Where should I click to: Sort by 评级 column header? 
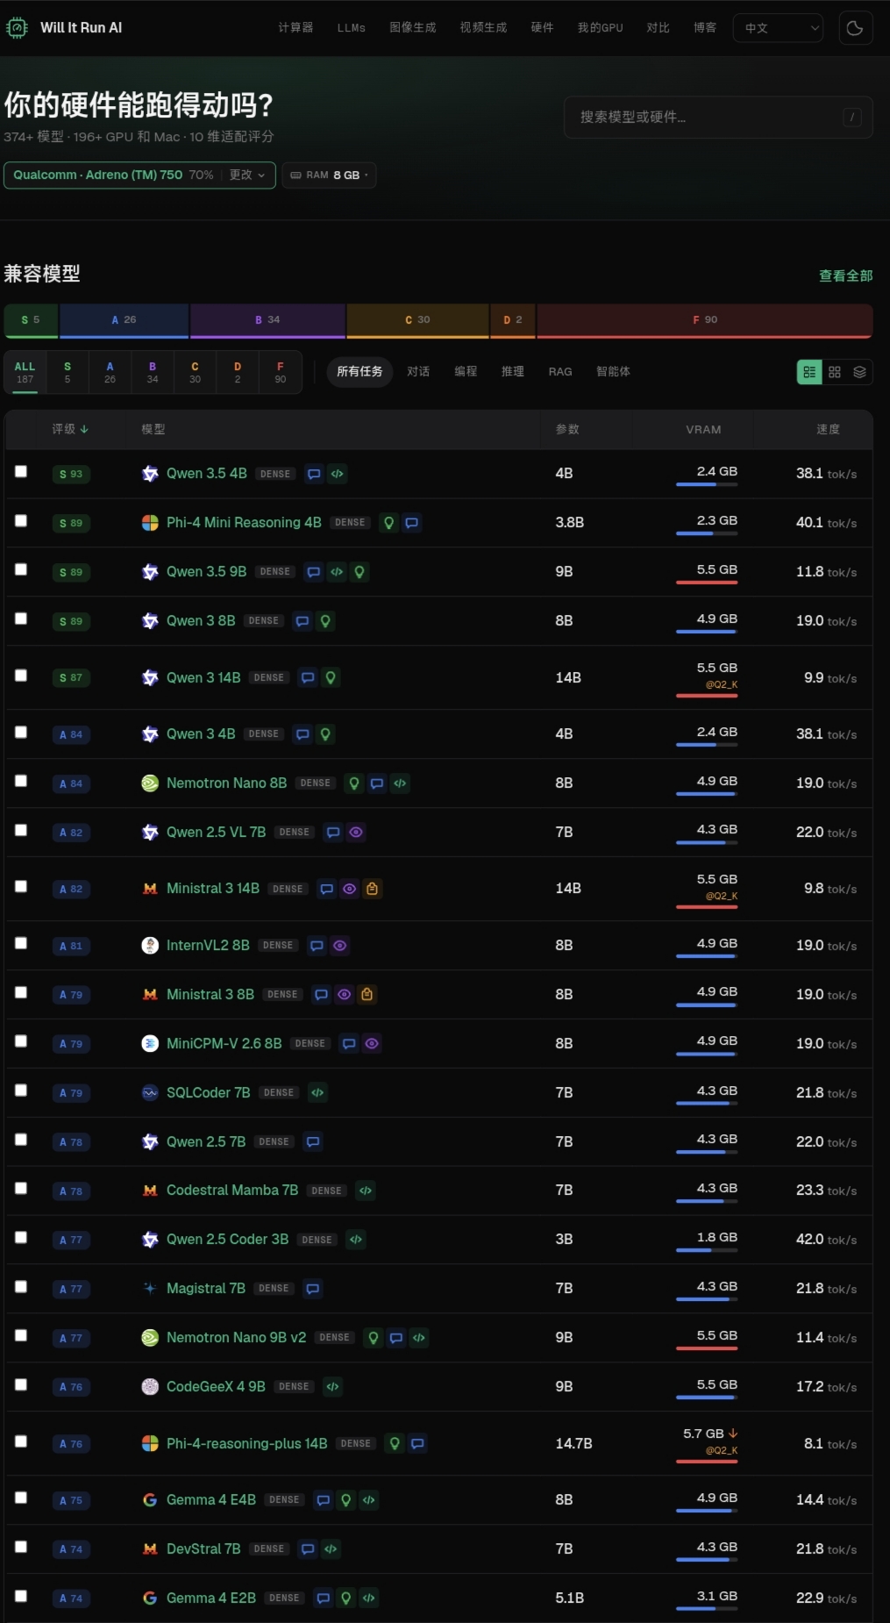(x=70, y=429)
